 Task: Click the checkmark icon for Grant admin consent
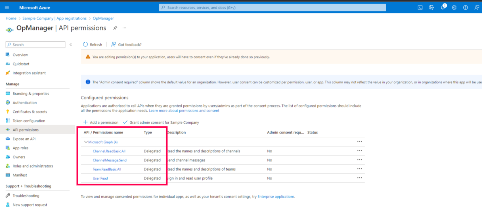coord(125,122)
